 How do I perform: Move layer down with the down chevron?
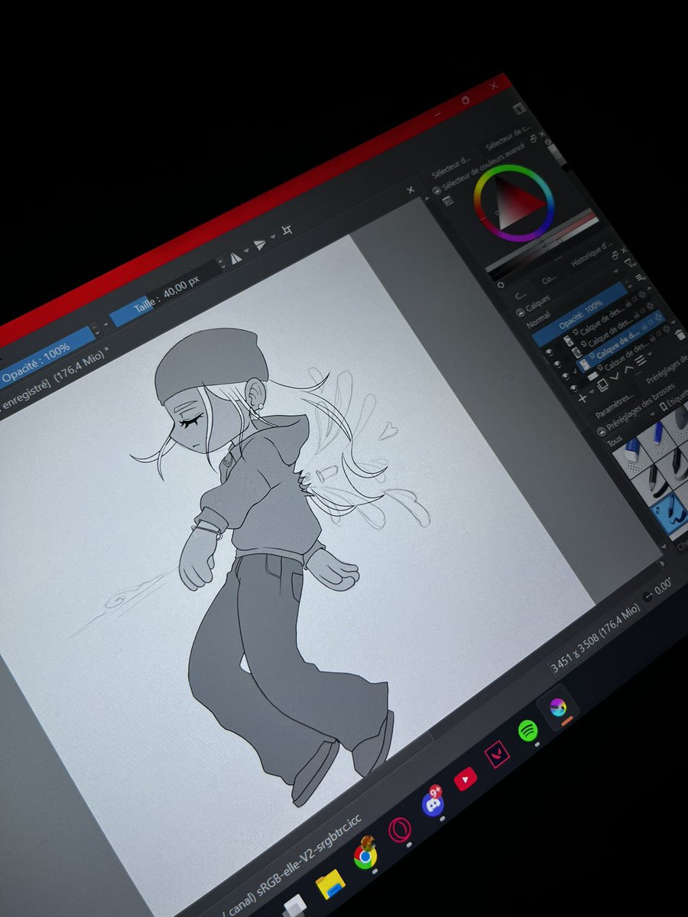click(x=614, y=376)
